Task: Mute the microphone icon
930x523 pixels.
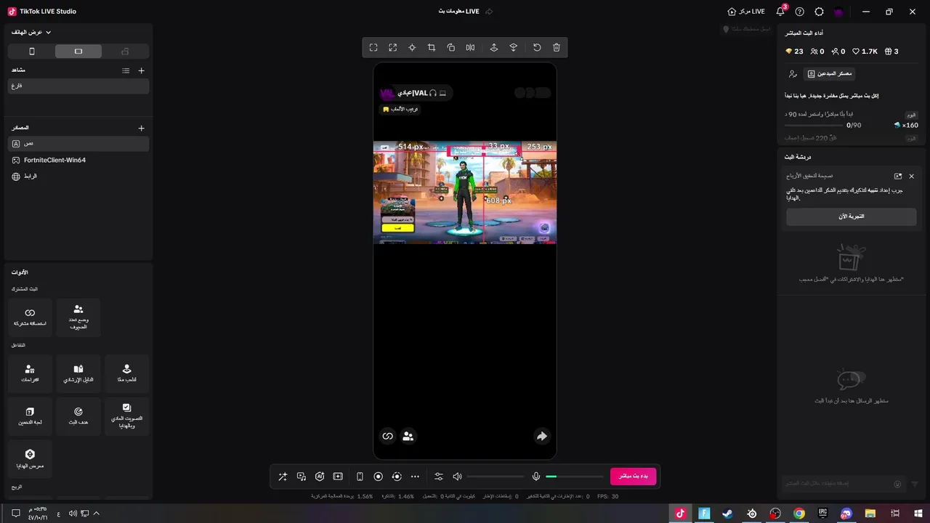Action: [x=536, y=477]
